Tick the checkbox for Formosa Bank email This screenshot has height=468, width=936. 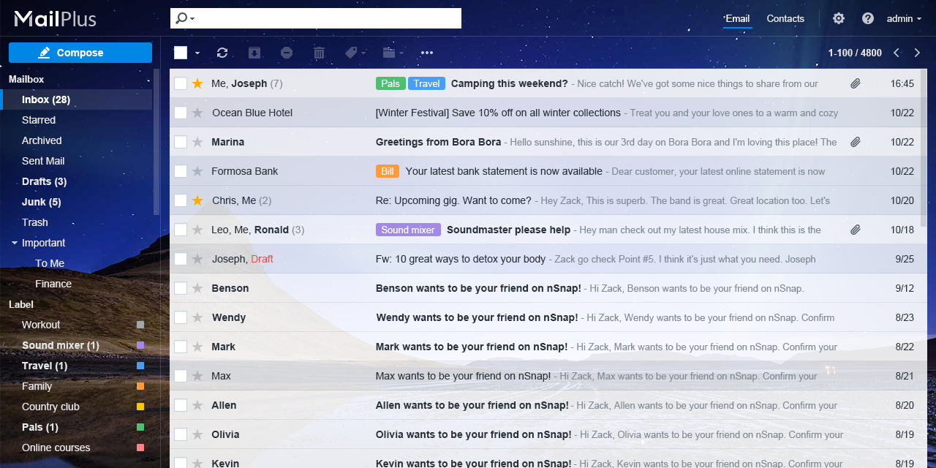(x=181, y=171)
